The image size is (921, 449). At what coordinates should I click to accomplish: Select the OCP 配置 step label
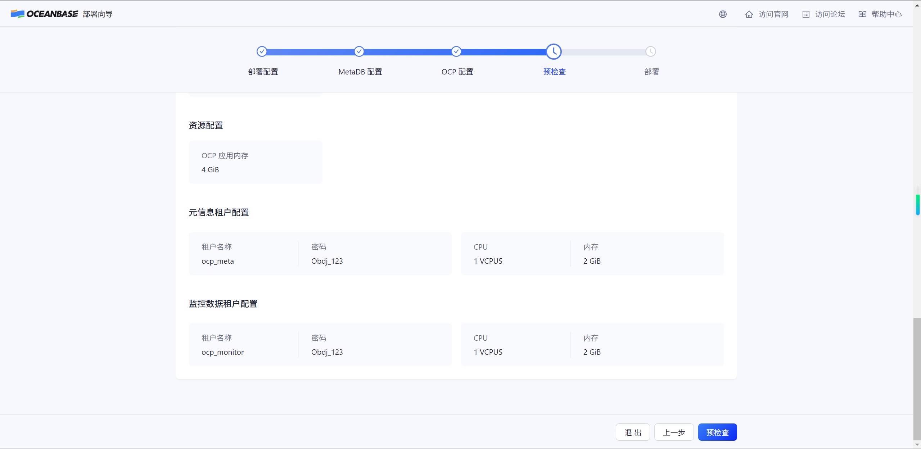pyautogui.click(x=457, y=72)
